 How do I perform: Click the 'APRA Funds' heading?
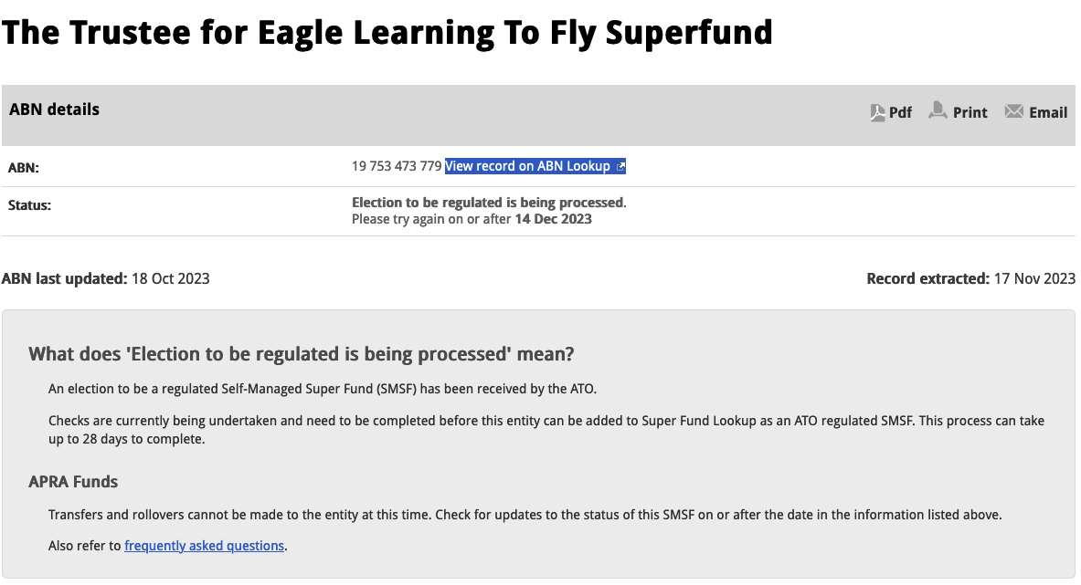73,482
